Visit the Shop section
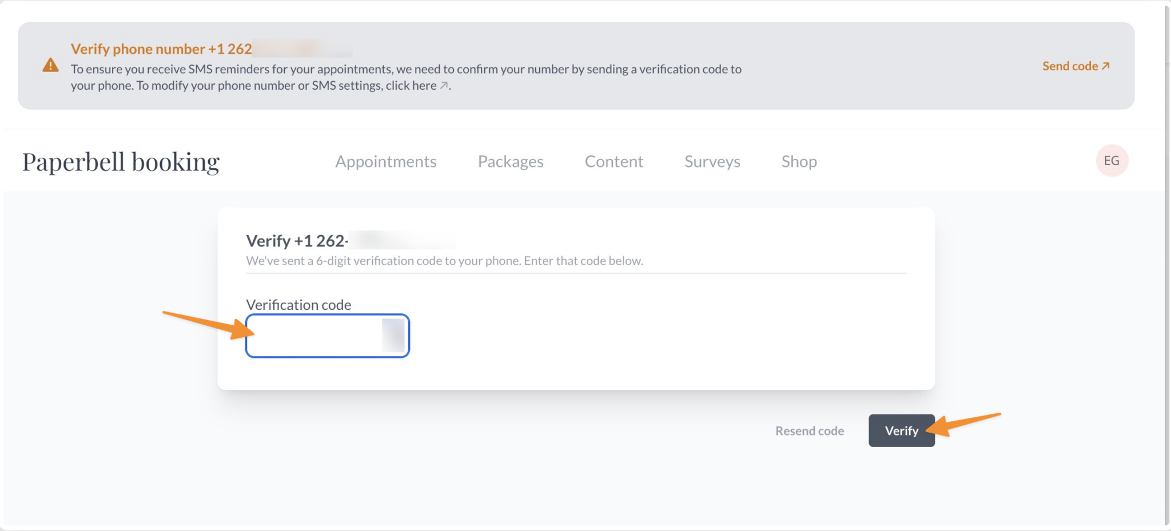Viewport: 1171px width, 531px height. coord(799,162)
